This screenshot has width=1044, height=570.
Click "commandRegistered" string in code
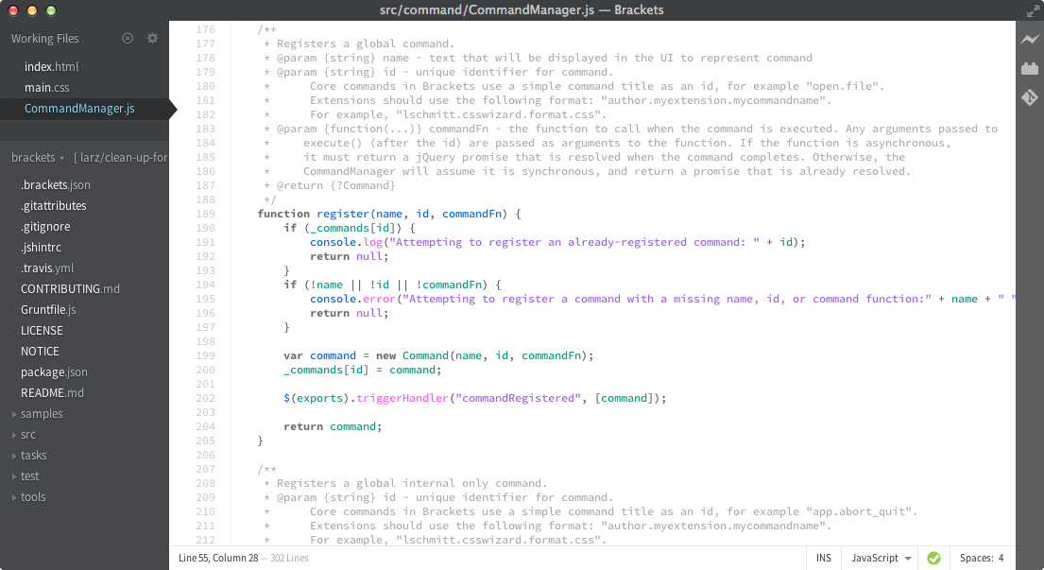coord(519,398)
